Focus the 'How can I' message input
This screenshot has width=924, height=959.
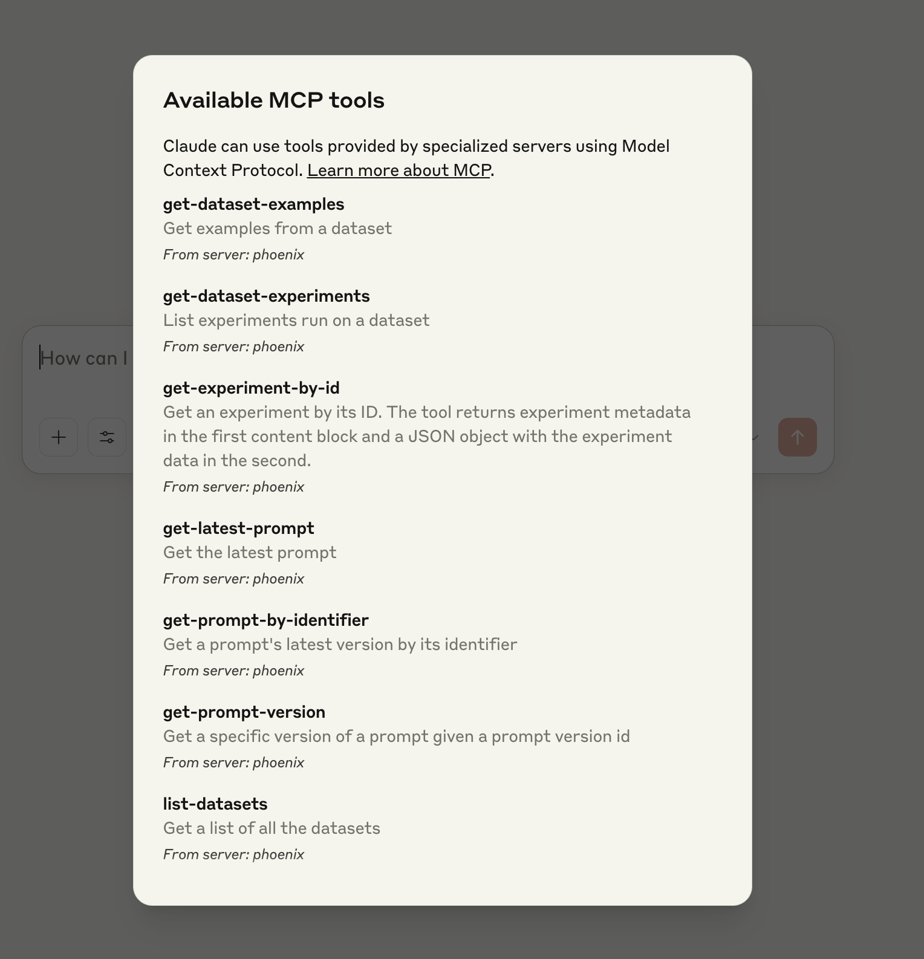click(x=83, y=359)
